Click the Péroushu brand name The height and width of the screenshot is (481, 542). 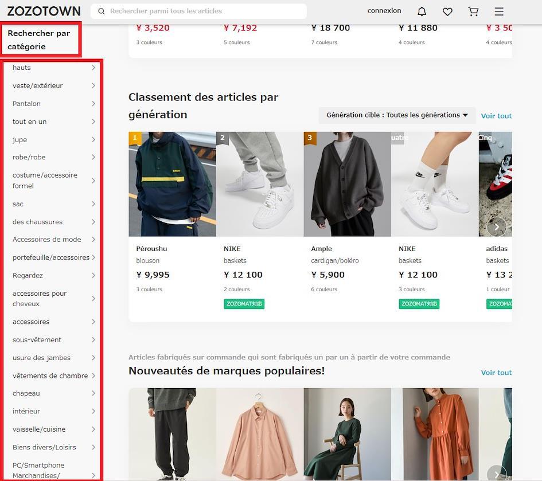click(151, 249)
